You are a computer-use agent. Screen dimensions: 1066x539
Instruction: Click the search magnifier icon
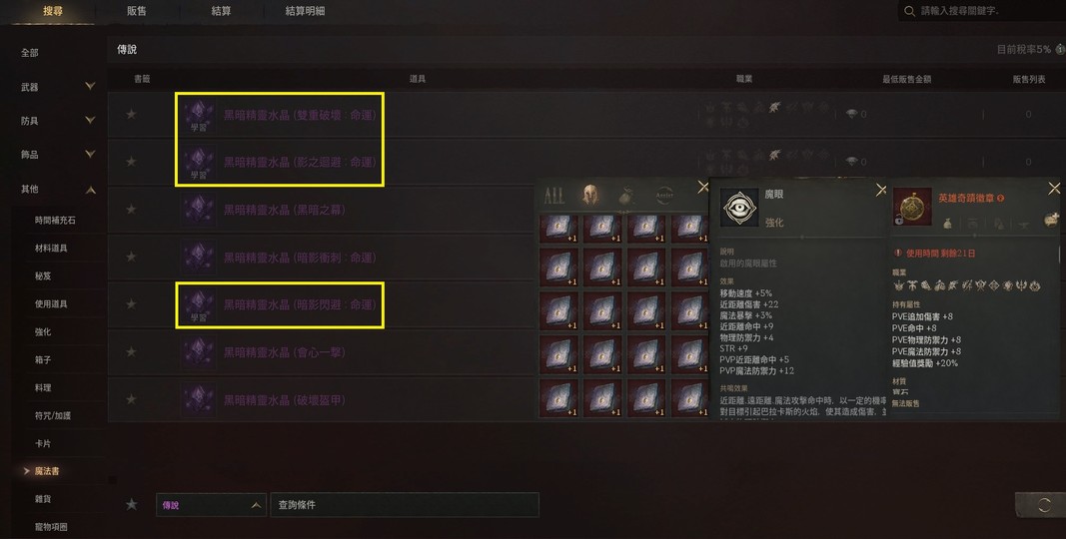click(x=909, y=12)
